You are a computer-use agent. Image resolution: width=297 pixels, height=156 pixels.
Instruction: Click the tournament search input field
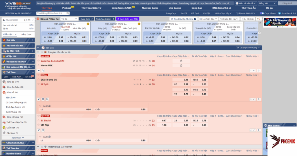tap(51, 13)
